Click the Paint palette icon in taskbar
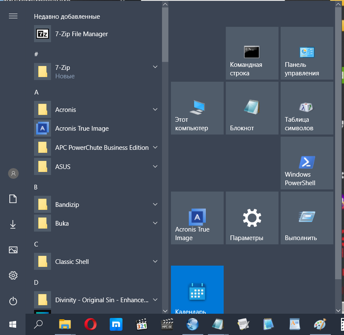The height and width of the screenshot is (335, 344). [x=320, y=324]
